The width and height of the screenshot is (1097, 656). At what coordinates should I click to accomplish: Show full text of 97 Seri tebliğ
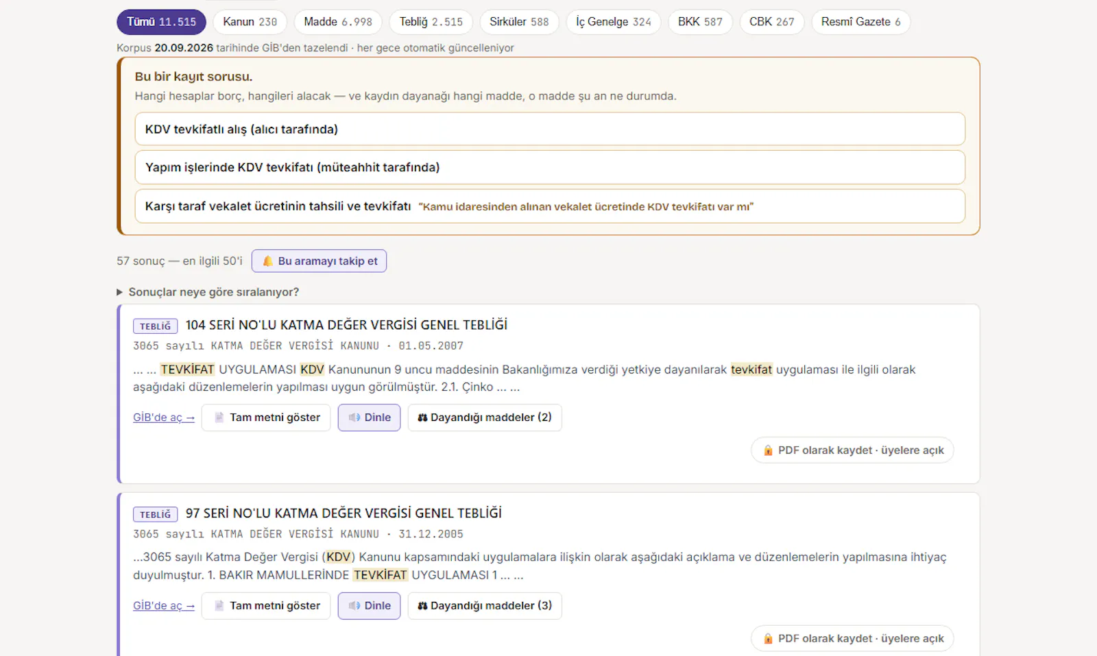266,606
